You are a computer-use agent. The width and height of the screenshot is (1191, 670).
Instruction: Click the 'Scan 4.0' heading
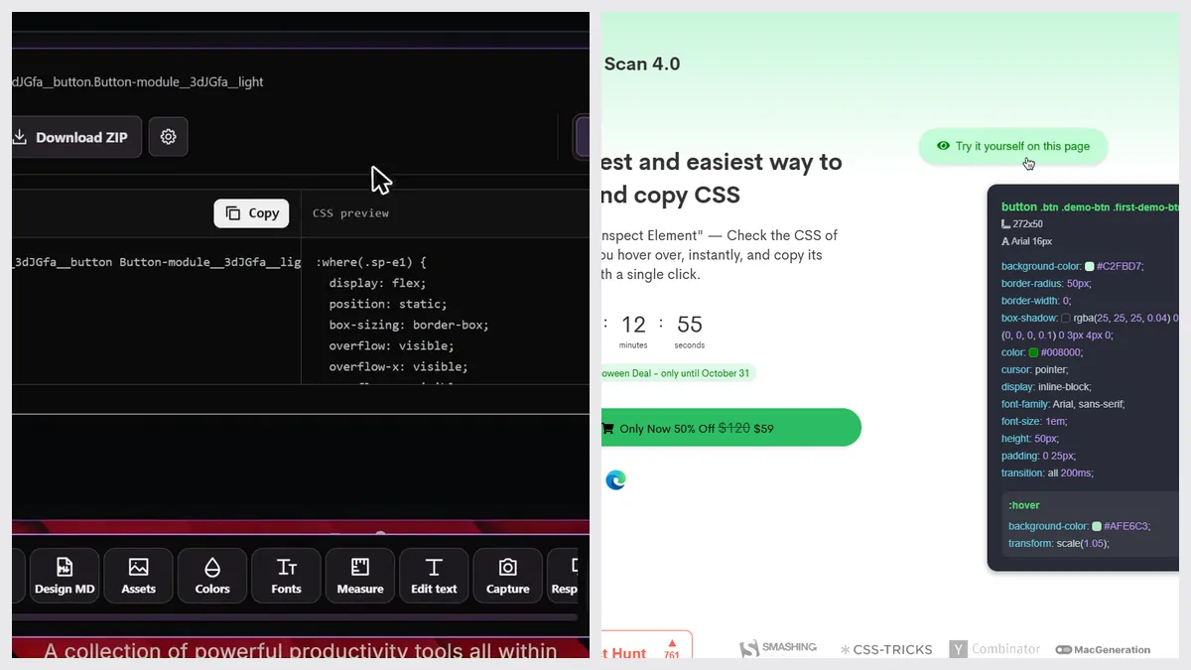pyautogui.click(x=642, y=64)
